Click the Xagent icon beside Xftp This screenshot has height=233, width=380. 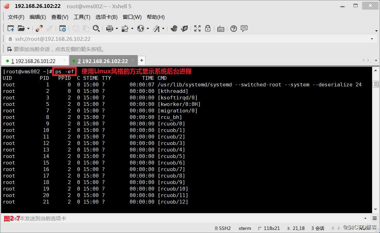pyautogui.click(x=184, y=28)
